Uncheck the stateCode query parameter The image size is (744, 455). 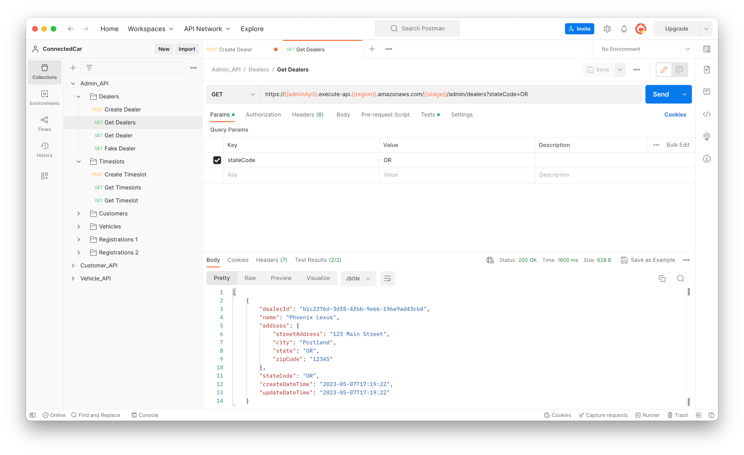217,160
